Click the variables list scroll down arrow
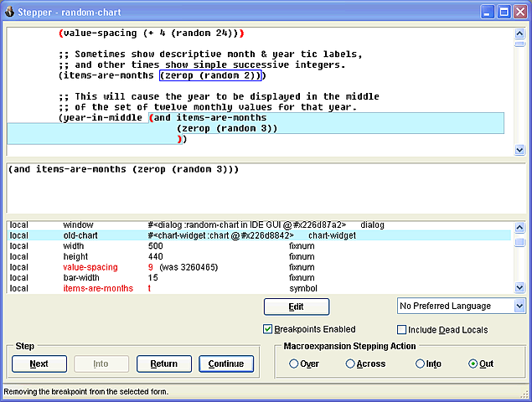532x402 pixels. (x=519, y=287)
